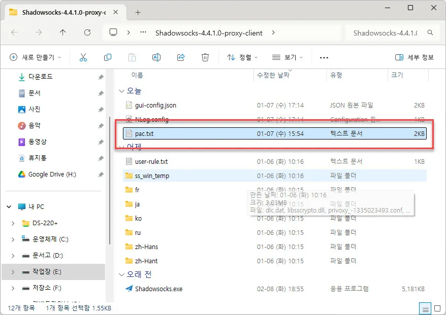446x315 pixels.
Task: Select the fr folder
Action: point(137,190)
